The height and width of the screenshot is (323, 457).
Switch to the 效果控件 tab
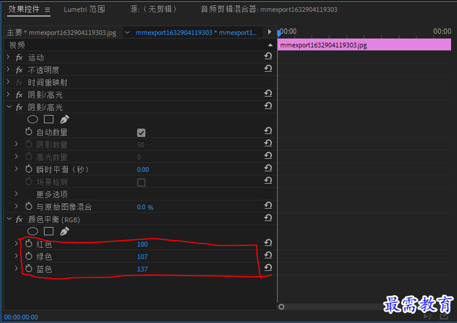(x=24, y=9)
